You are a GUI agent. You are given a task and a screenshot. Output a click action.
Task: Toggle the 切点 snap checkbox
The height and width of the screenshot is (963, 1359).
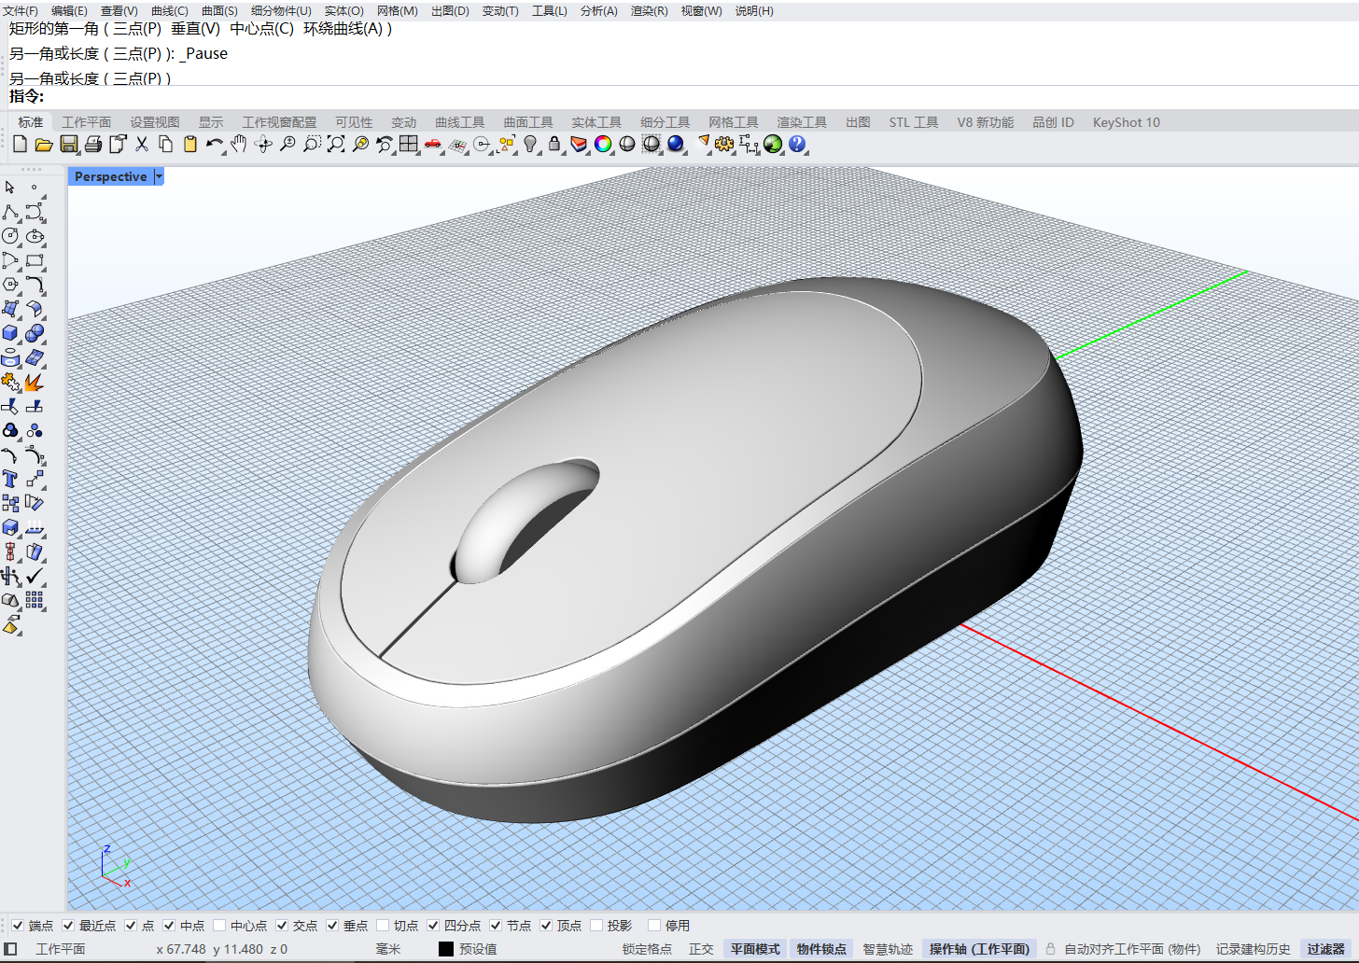383,926
